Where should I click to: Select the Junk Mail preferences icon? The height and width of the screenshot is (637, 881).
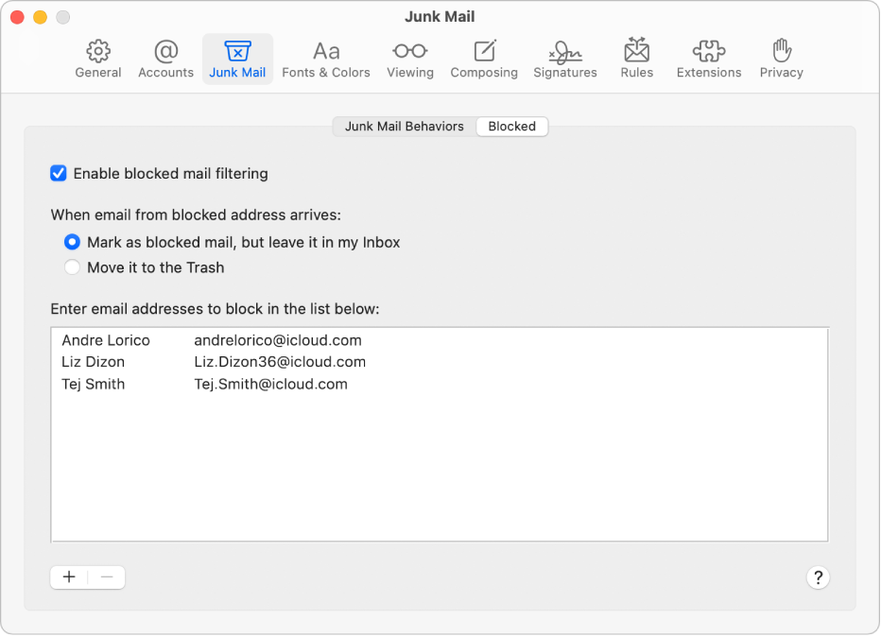[237, 57]
